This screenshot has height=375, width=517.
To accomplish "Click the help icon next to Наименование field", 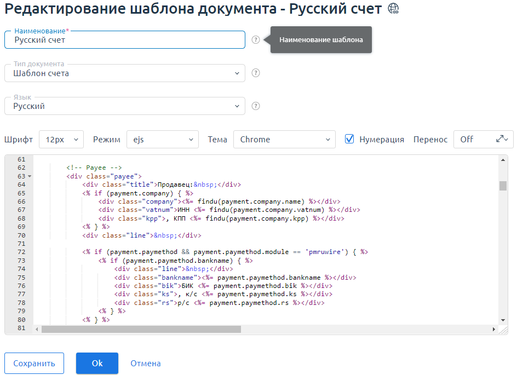I will (256, 40).
